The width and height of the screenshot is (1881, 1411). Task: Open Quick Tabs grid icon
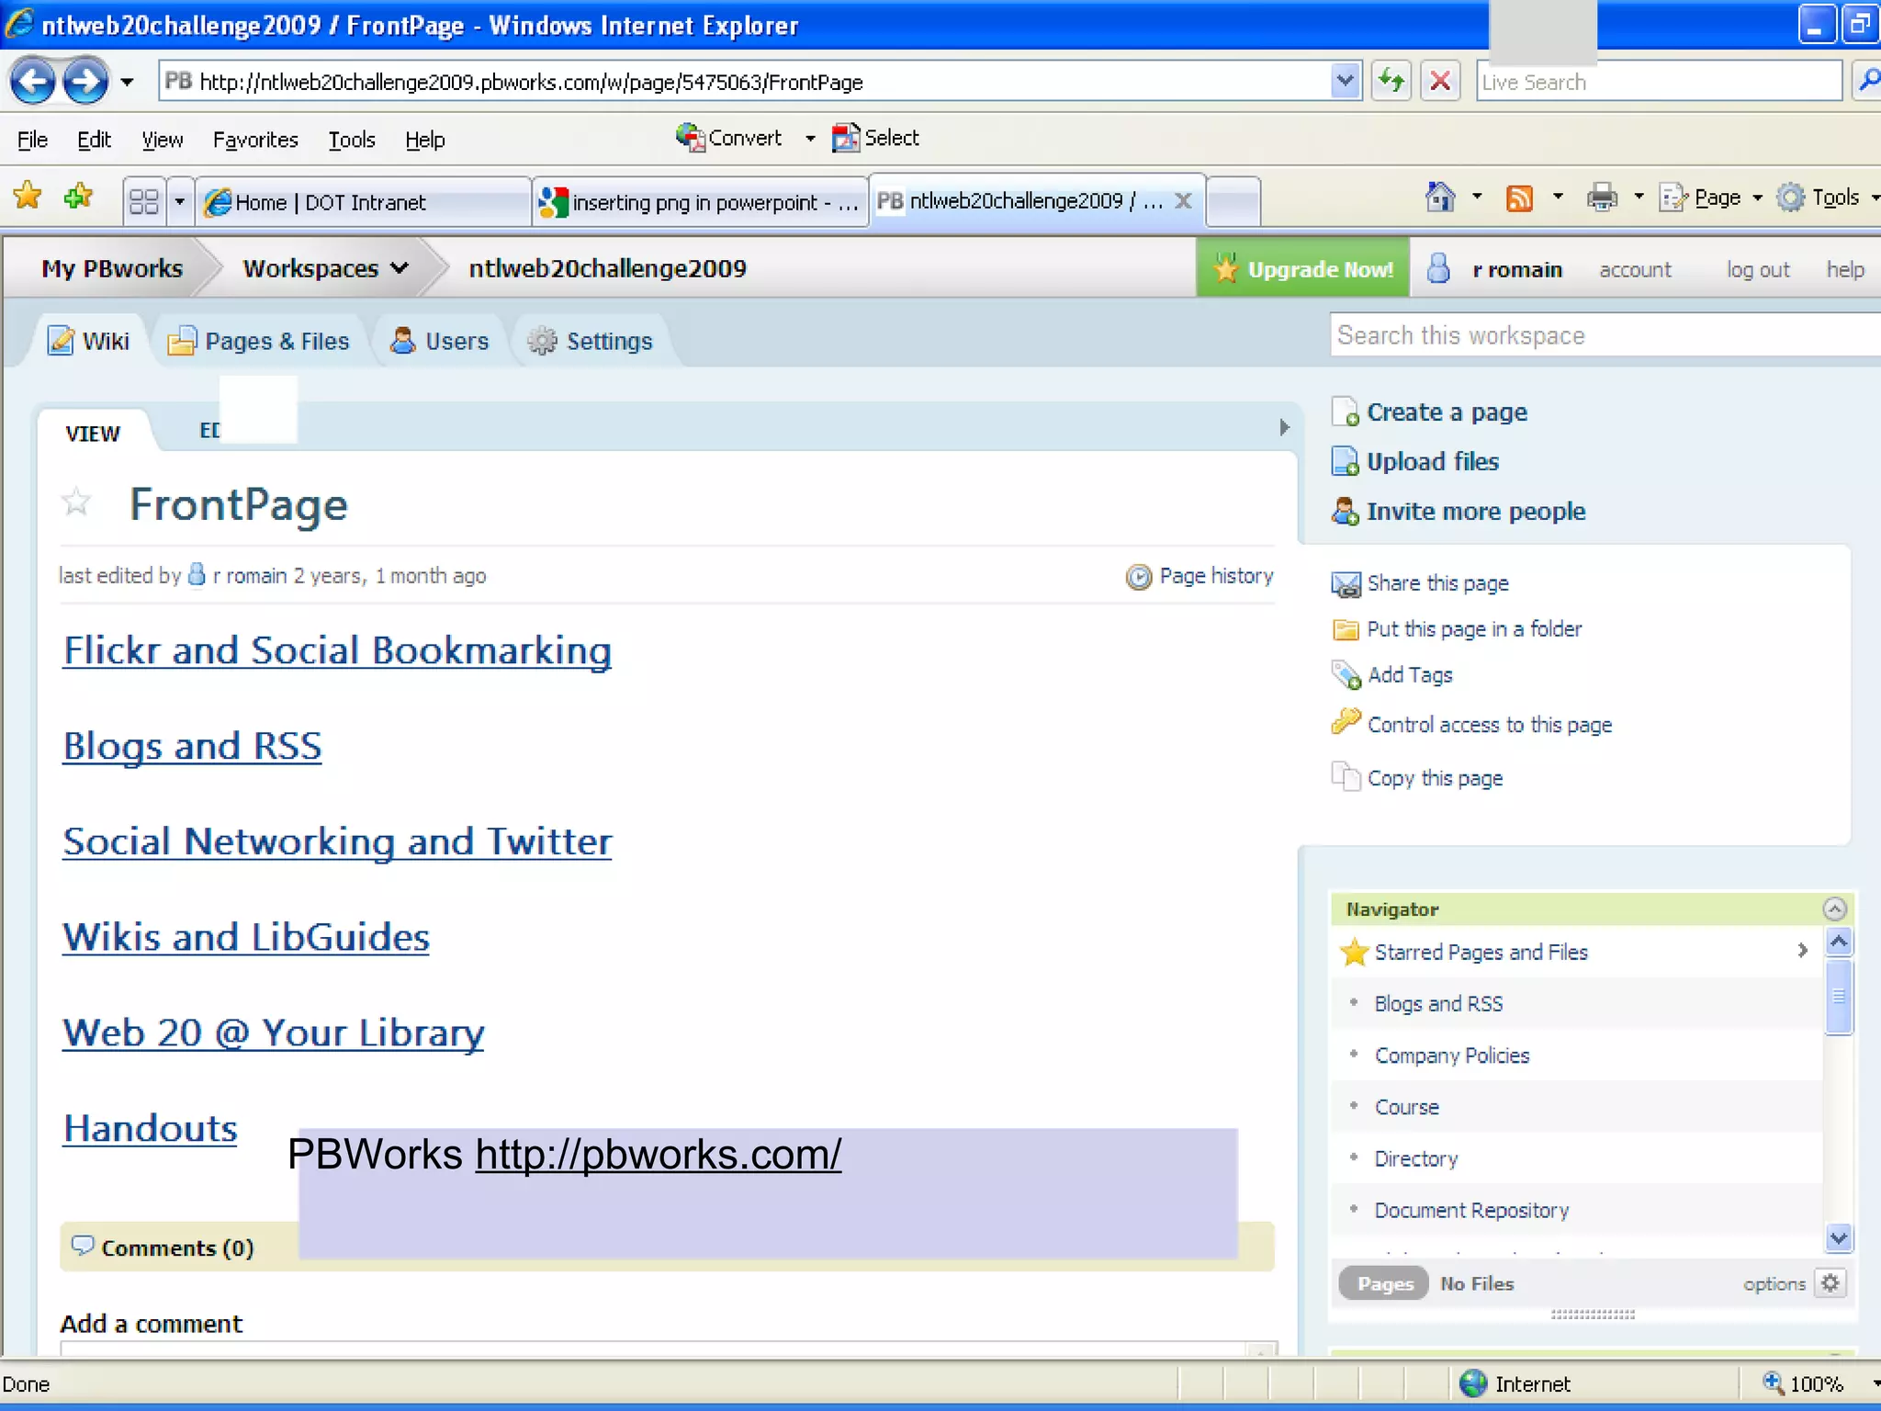tap(144, 201)
